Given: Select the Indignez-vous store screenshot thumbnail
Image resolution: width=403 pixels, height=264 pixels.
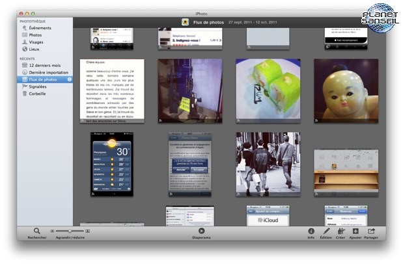Looking at the screenshot, I should (190, 38).
